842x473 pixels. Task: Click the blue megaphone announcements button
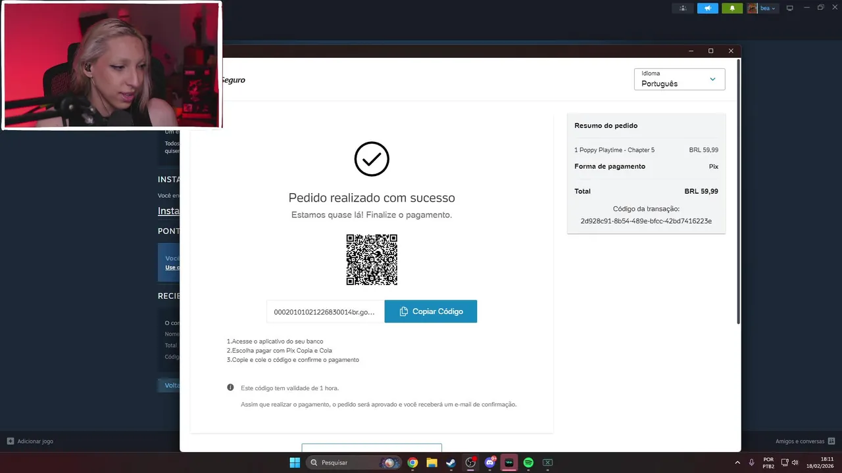(708, 8)
